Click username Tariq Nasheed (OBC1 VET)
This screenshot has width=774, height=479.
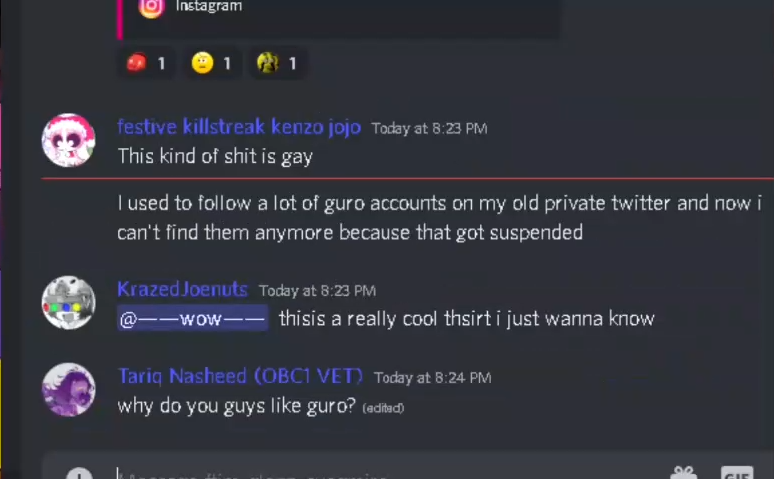[x=240, y=376]
